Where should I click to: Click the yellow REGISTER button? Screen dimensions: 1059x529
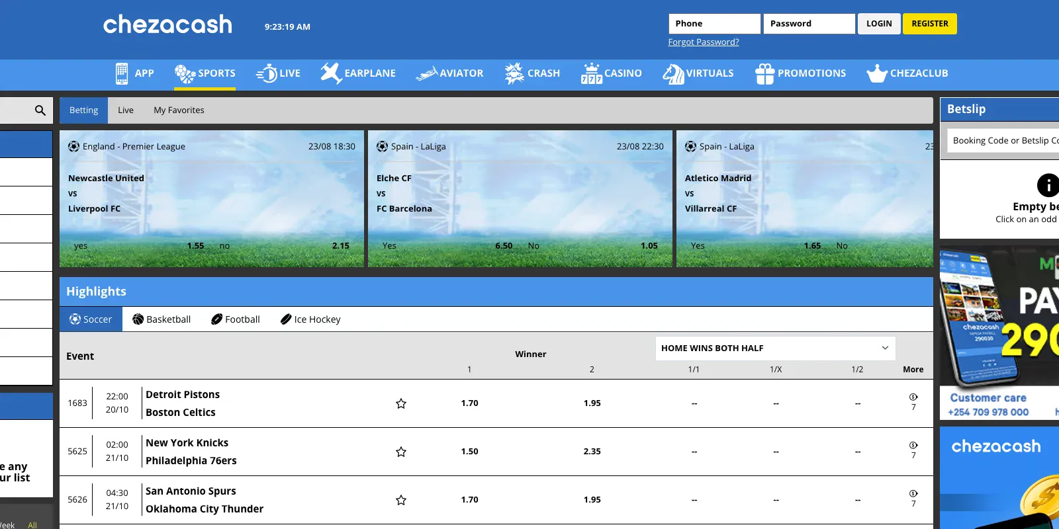tap(930, 24)
